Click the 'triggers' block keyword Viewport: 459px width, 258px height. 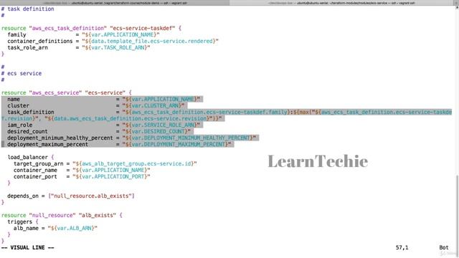point(19,221)
